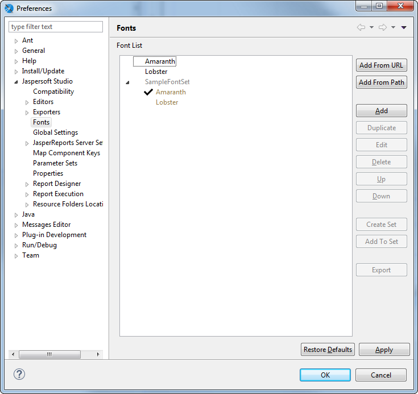Open the Ant preferences category
Screen dimensions: 418x394
click(x=27, y=40)
